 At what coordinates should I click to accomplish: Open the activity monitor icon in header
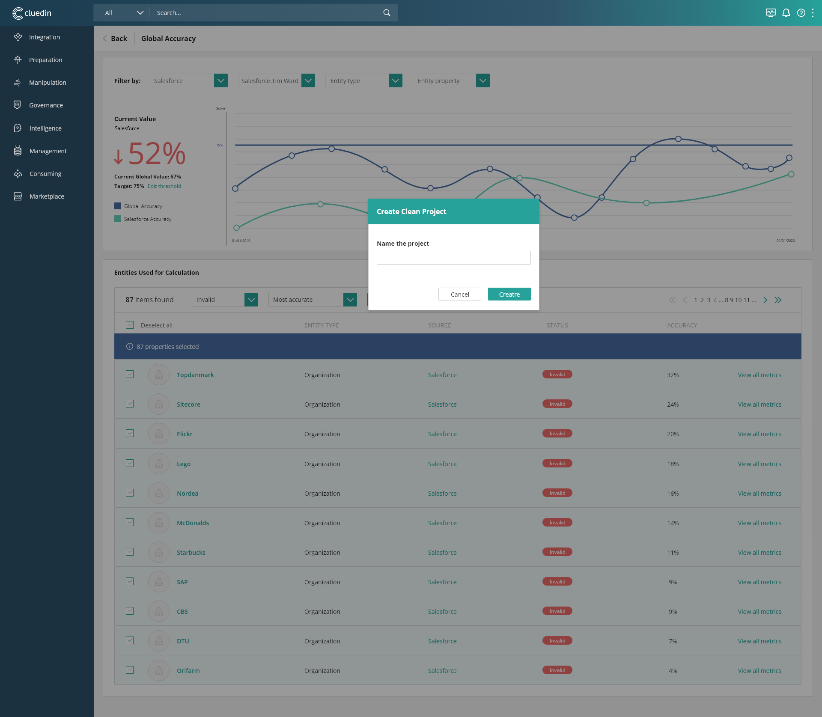pyautogui.click(x=771, y=13)
